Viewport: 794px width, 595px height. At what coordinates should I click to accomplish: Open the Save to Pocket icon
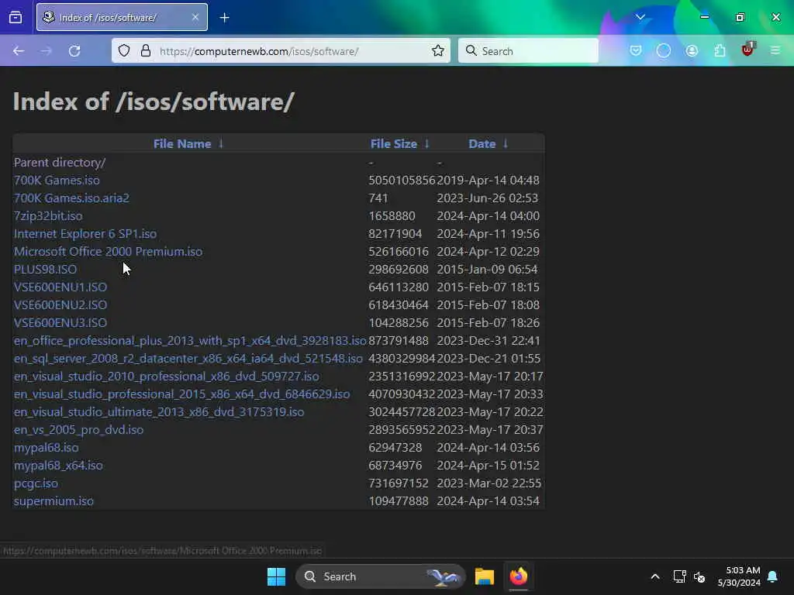click(636, 50)
